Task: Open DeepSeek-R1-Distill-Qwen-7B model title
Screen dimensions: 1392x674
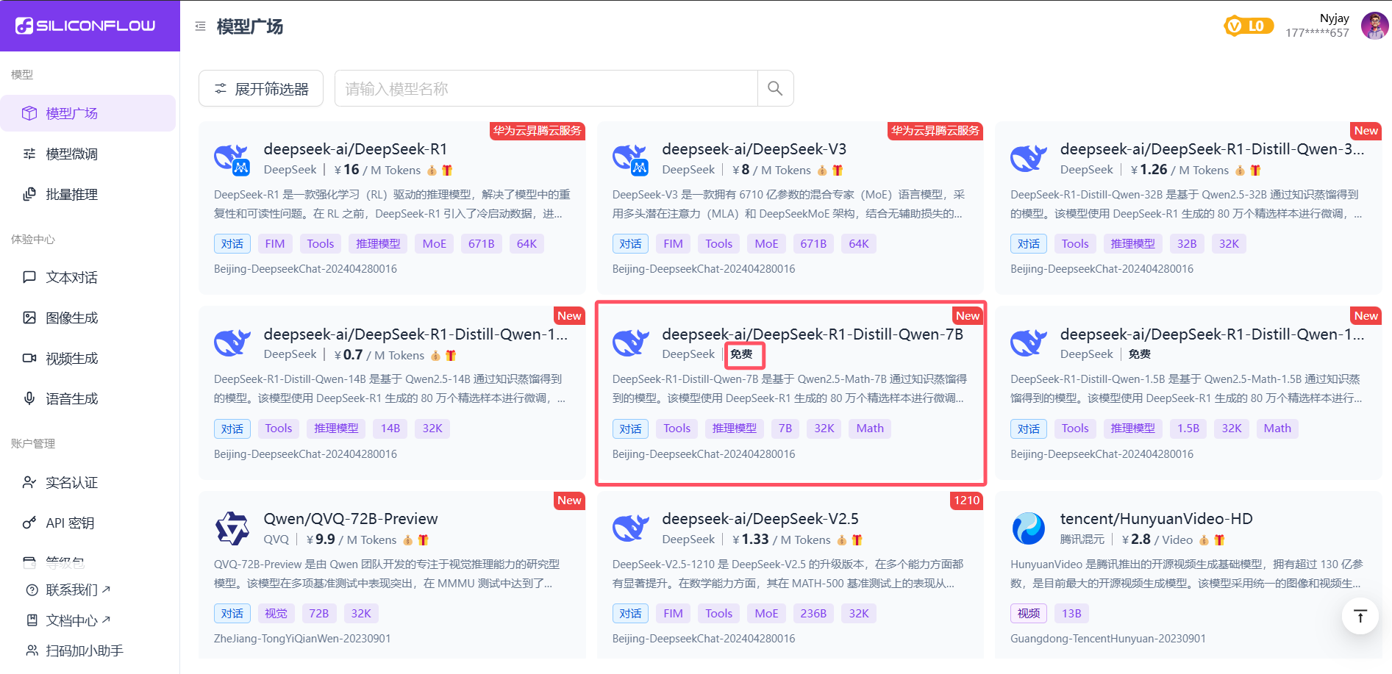Action: [x=813, y=334]
